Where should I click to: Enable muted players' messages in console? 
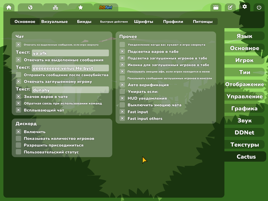point(122,78)
